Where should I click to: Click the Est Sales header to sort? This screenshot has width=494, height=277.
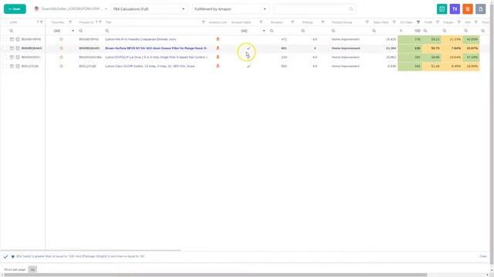[406, 22]
